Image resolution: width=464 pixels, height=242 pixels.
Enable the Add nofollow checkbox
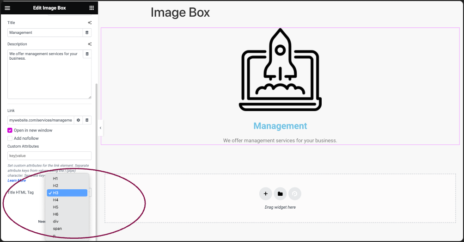pos(10,138)
